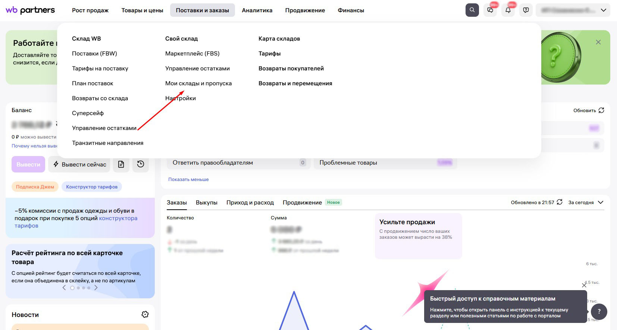Click the Вывести button
Screen dimensions: 617x330
[x=28, y=164]
